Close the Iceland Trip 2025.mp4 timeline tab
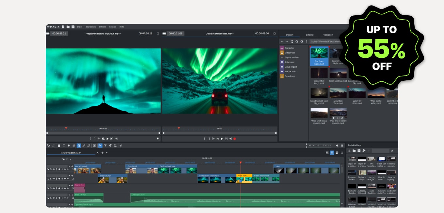 [x=97, y=153]
